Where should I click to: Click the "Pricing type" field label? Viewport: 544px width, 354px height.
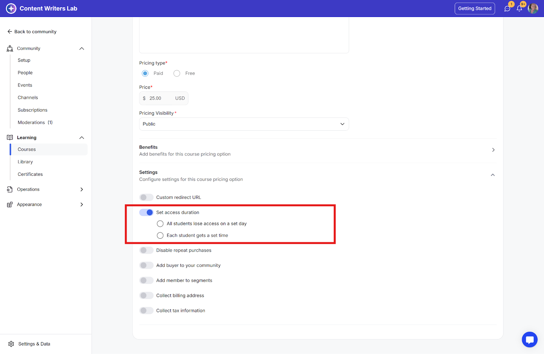pos(152,63)
